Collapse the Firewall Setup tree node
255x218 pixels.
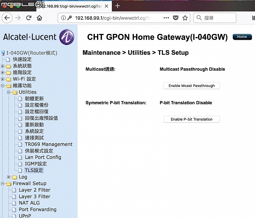click(x=2, y=183)
